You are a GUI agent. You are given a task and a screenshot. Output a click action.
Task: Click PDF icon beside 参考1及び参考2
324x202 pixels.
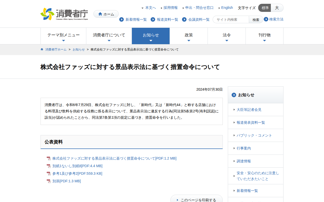(x=49, y=174)
